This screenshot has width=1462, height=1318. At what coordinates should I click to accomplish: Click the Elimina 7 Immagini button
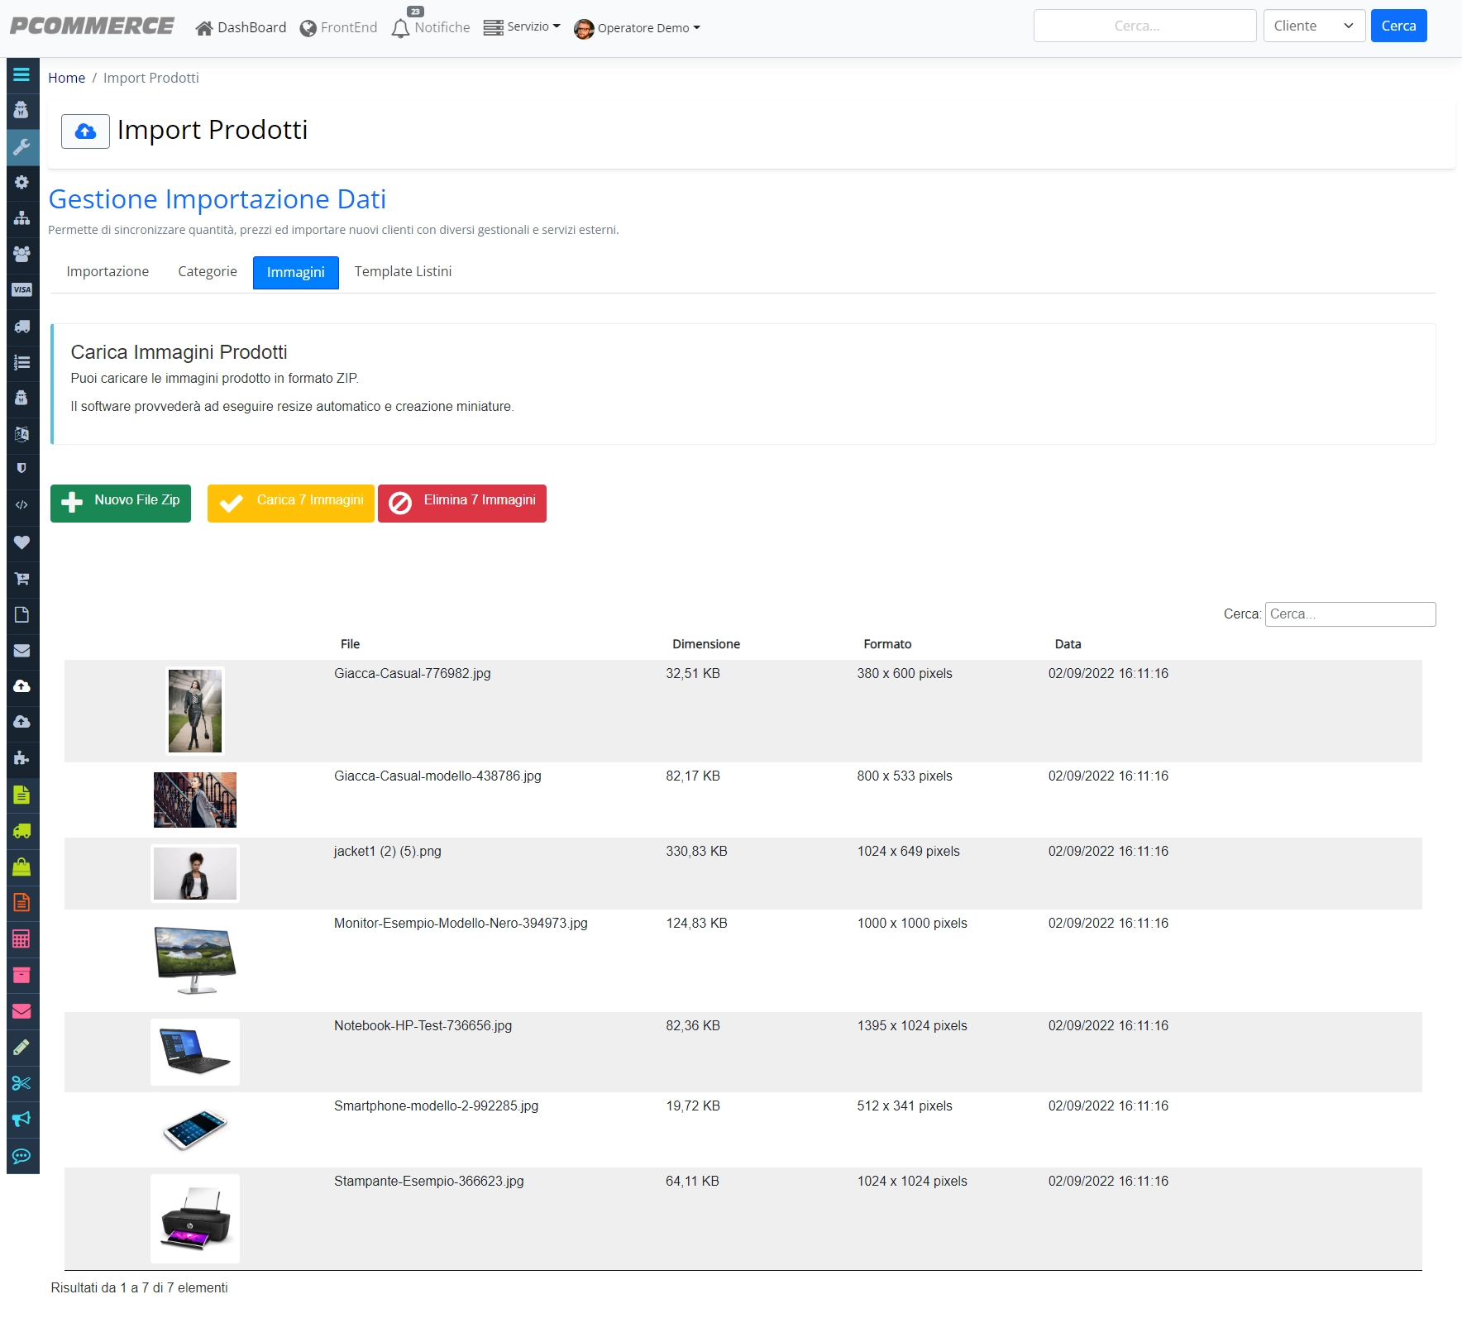pos(462,504)
